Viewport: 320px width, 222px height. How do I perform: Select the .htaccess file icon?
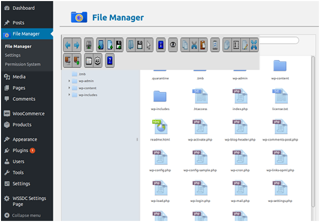pyautogui.click(x=200, y=96)
